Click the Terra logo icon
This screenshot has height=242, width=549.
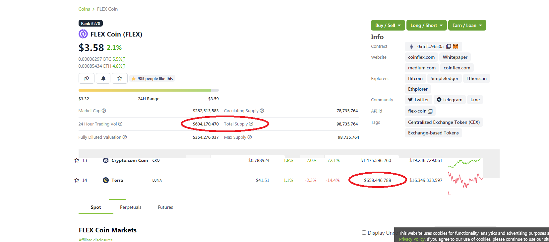[x=106, y=180]
